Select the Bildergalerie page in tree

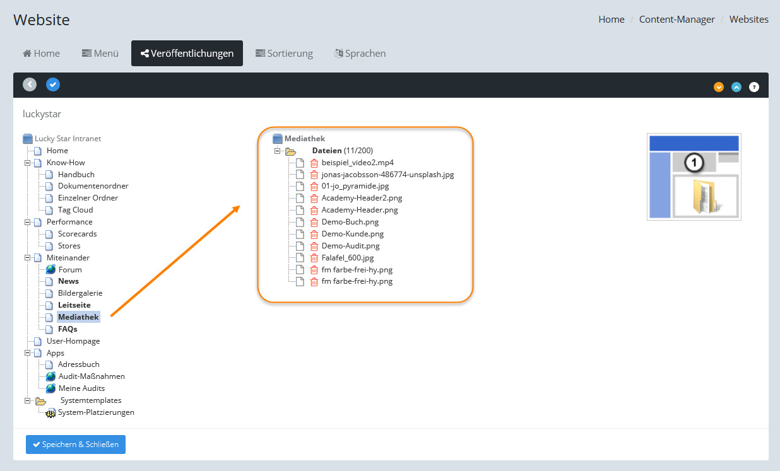click(80, 293)
